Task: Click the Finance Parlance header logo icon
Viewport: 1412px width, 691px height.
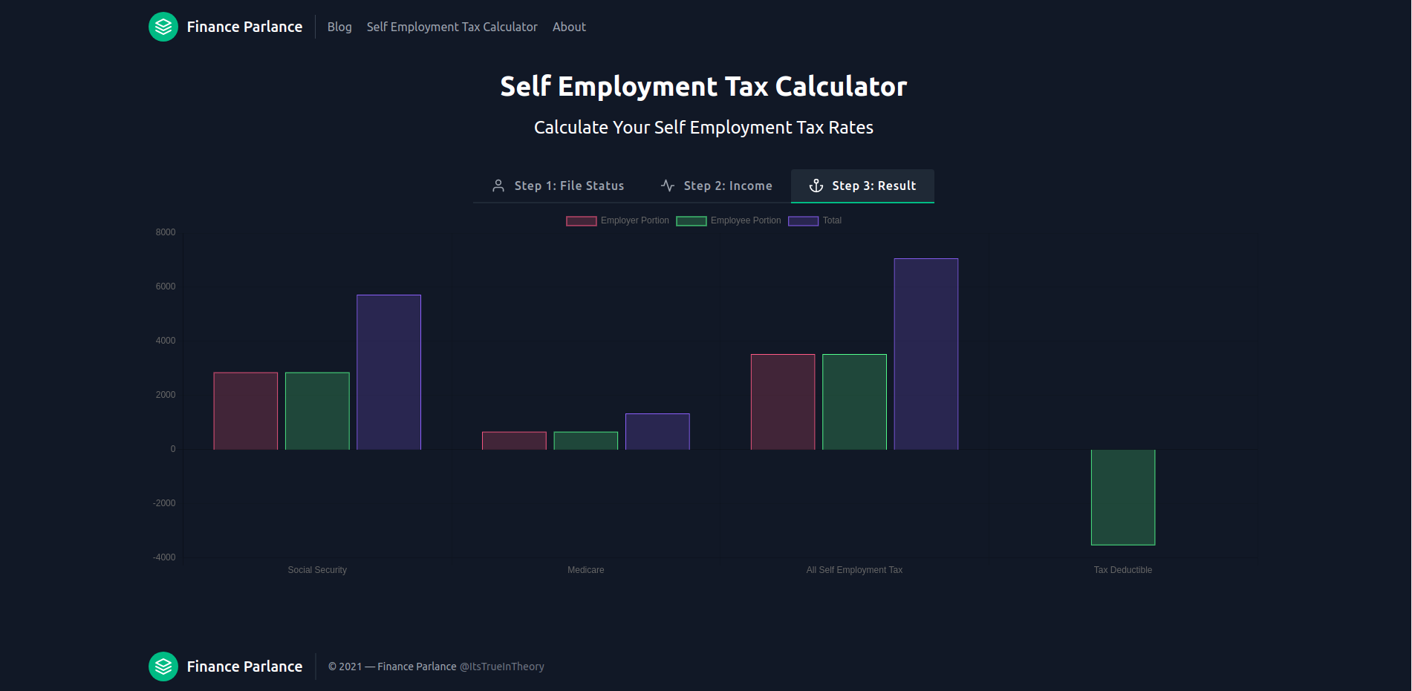Action: point(163,27)
